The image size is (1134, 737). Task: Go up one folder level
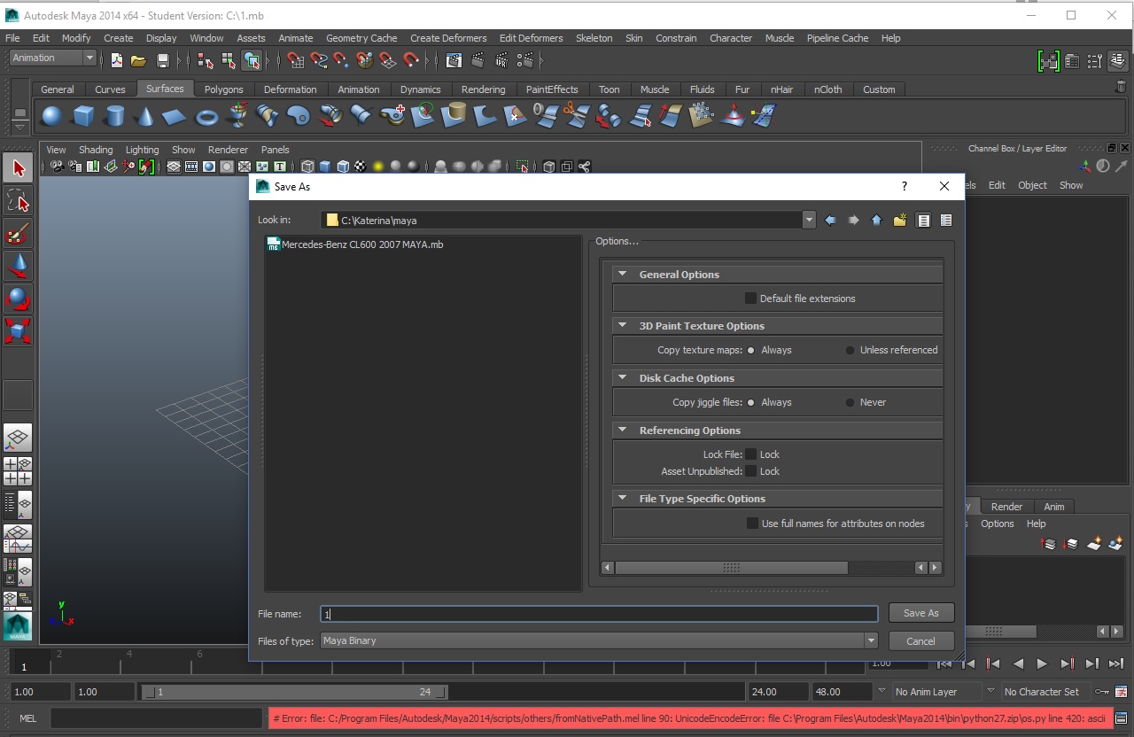coord(876,221)
